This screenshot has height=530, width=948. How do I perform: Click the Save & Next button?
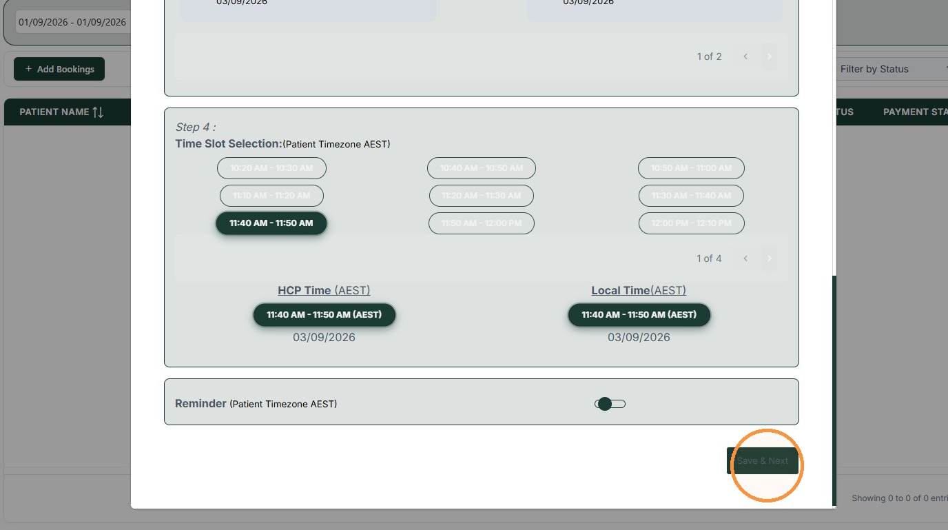coord(763,461)
